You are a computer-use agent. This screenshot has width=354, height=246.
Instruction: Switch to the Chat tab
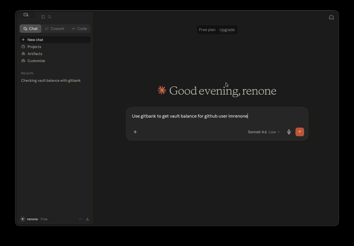click(31, 29)
